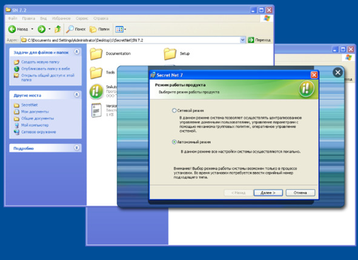Expand the Подробно details panel
Image resolution: width=358 pixels, height=260 pixels.
pyautogui.click(x=77, y=148)
